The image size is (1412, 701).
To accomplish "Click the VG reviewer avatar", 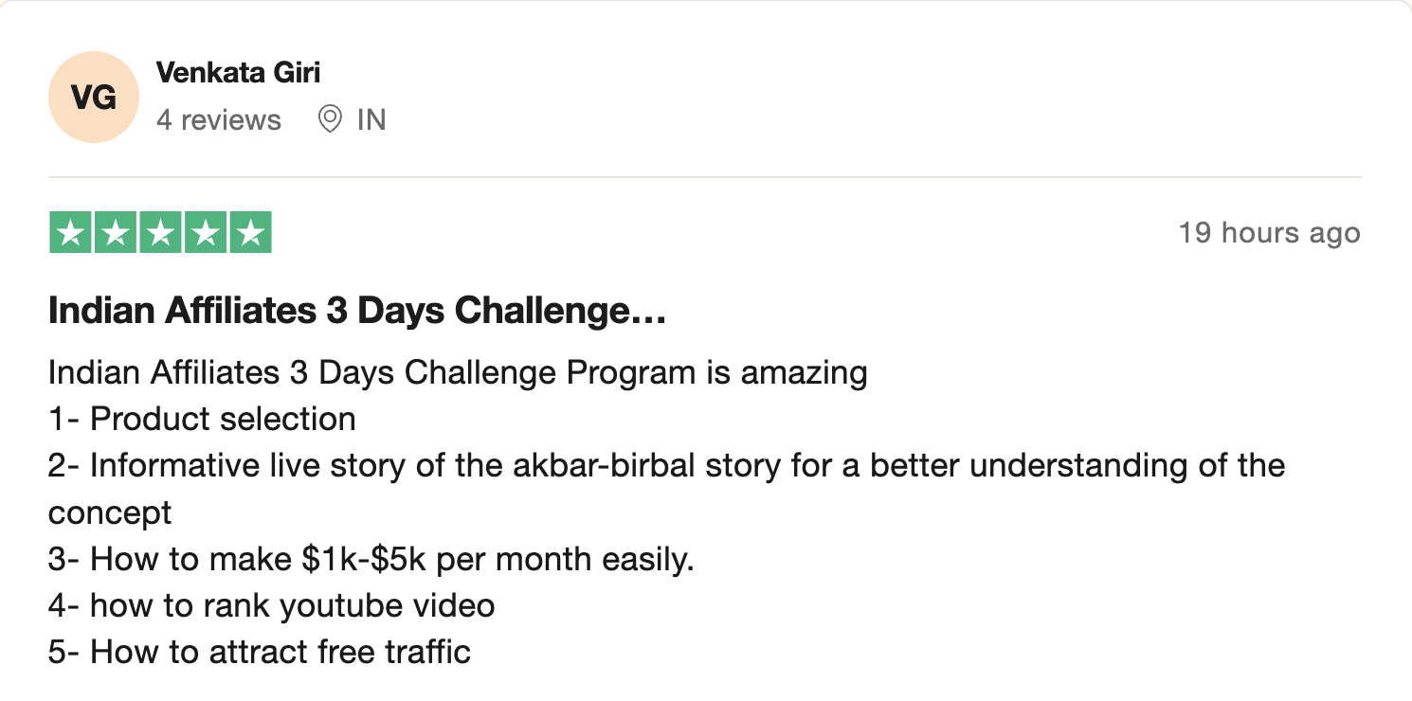I will (94, 98).
